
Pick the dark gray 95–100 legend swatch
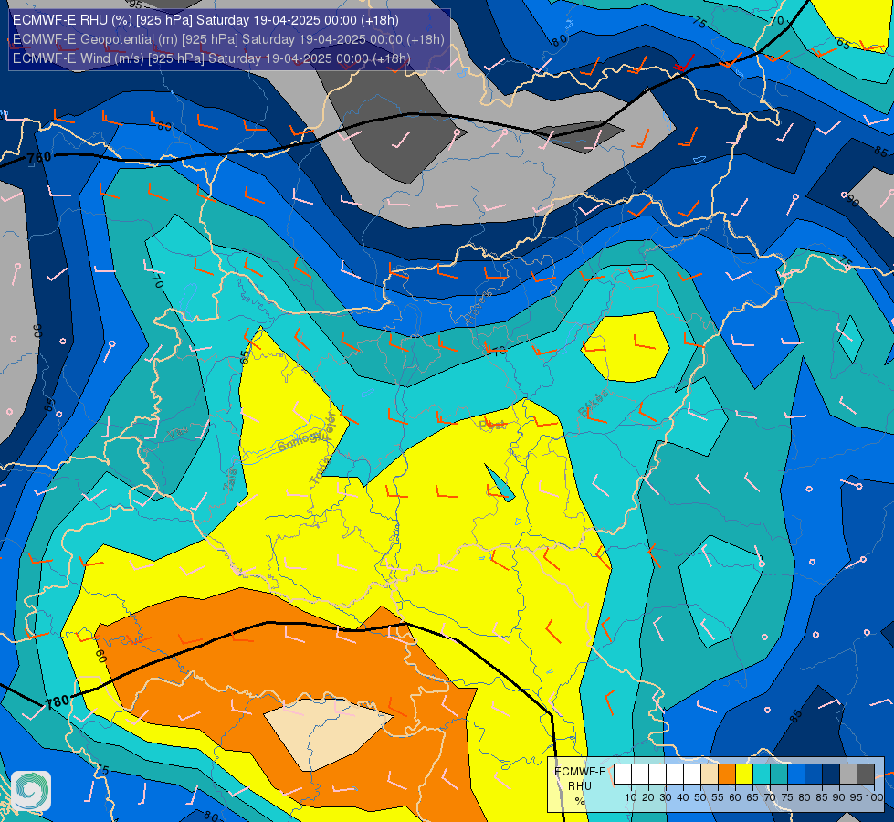[x=866, y=775]
